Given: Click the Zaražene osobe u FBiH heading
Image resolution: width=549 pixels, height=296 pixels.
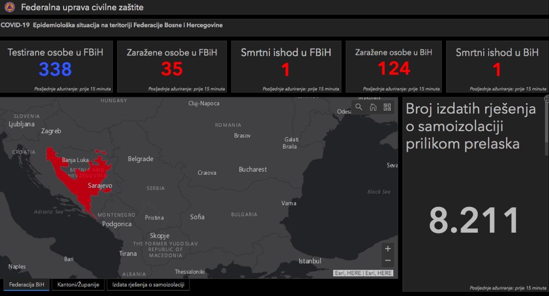Looking at the screenshot, I should [172, 52].
